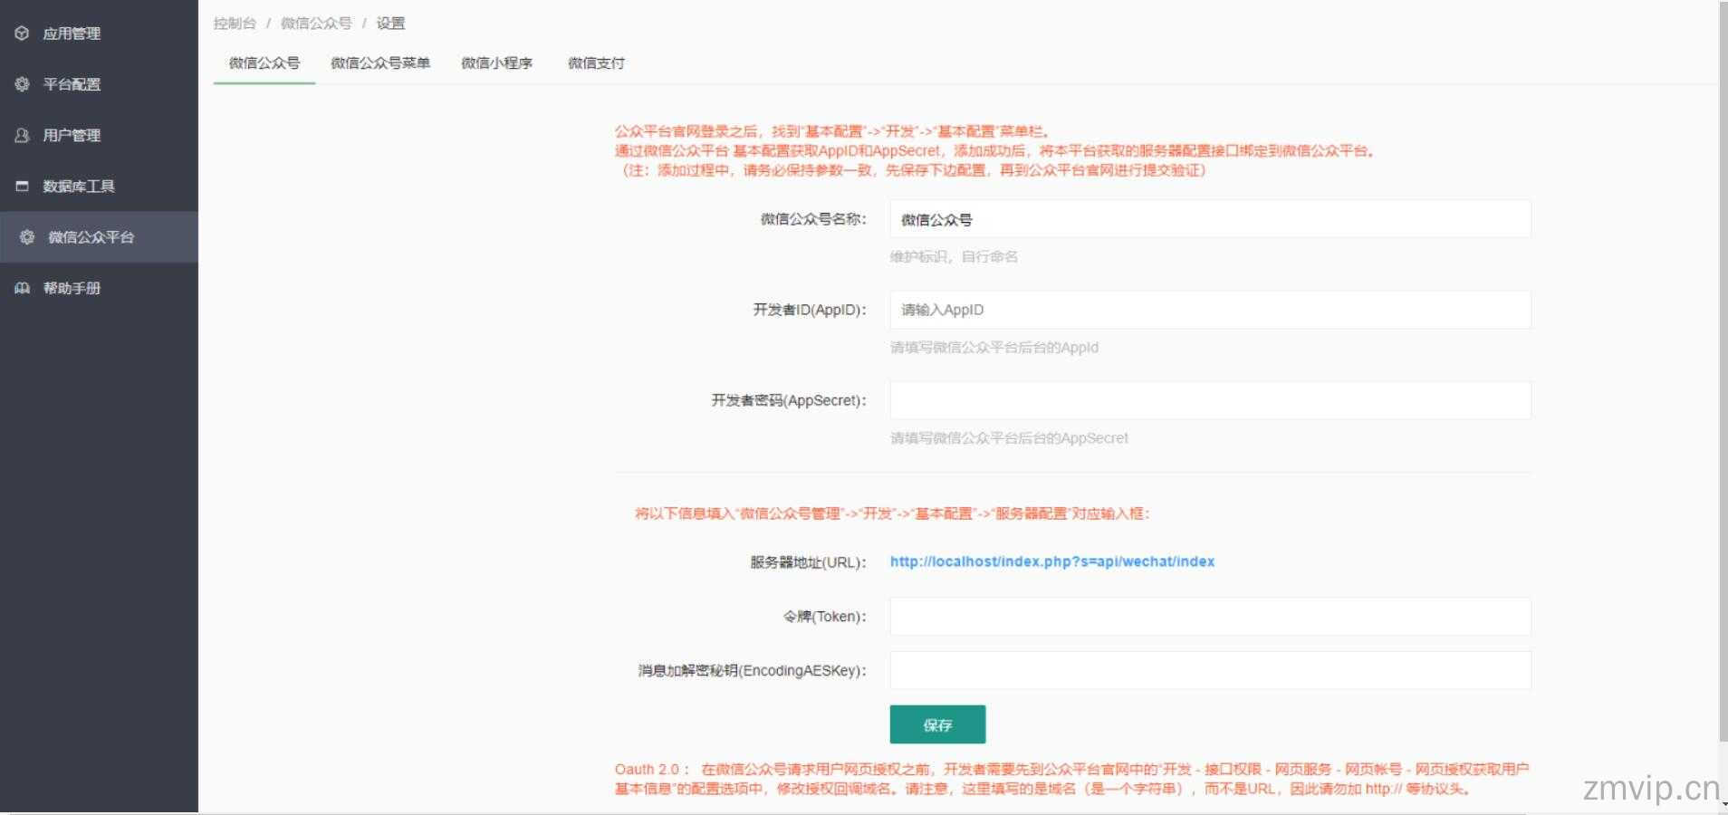Focus the EncodingAESKey input field
Screen dimensions: 1728x815
pos(1210,671)
